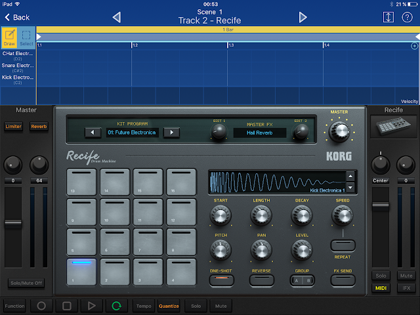The width and height of the screenshot is (420, 315).
Task: Click the 1.3 beat marker
Action: click(231, 45)
